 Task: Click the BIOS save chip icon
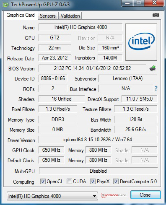pyautogui.click(x=153, y=68)
